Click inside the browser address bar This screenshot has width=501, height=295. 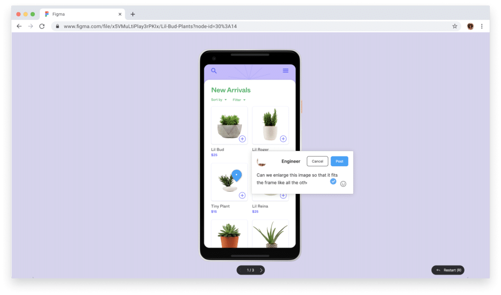[153, 26]
